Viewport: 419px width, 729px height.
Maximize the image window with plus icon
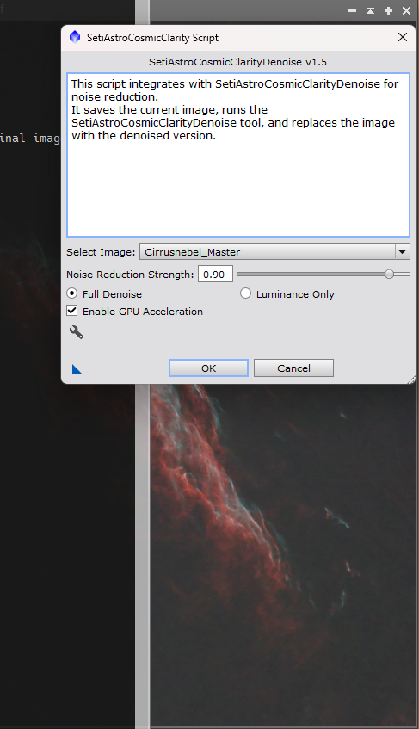388,10
